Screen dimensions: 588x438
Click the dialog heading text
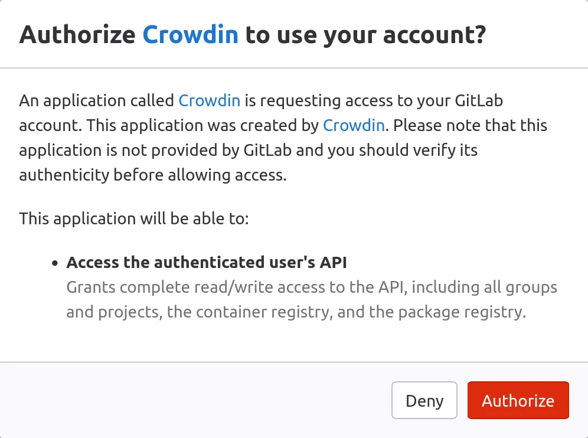[254, 34]
